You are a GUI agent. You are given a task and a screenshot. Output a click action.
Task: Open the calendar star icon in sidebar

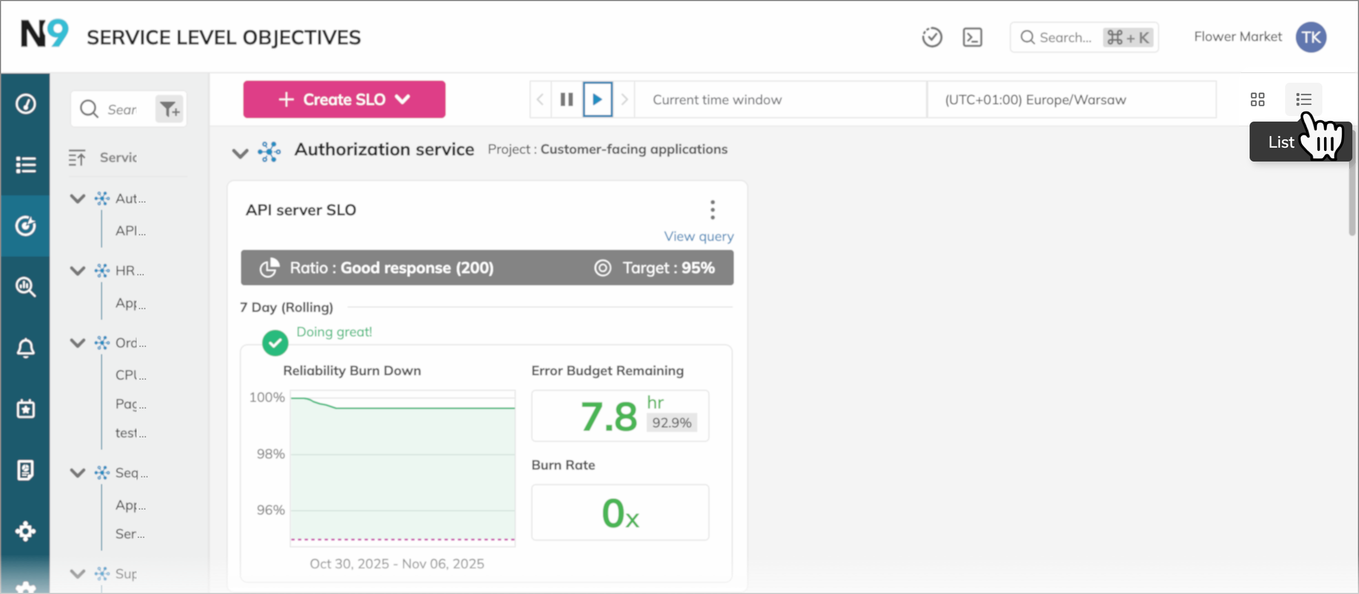pyautogui.click(x=26, y=409)
